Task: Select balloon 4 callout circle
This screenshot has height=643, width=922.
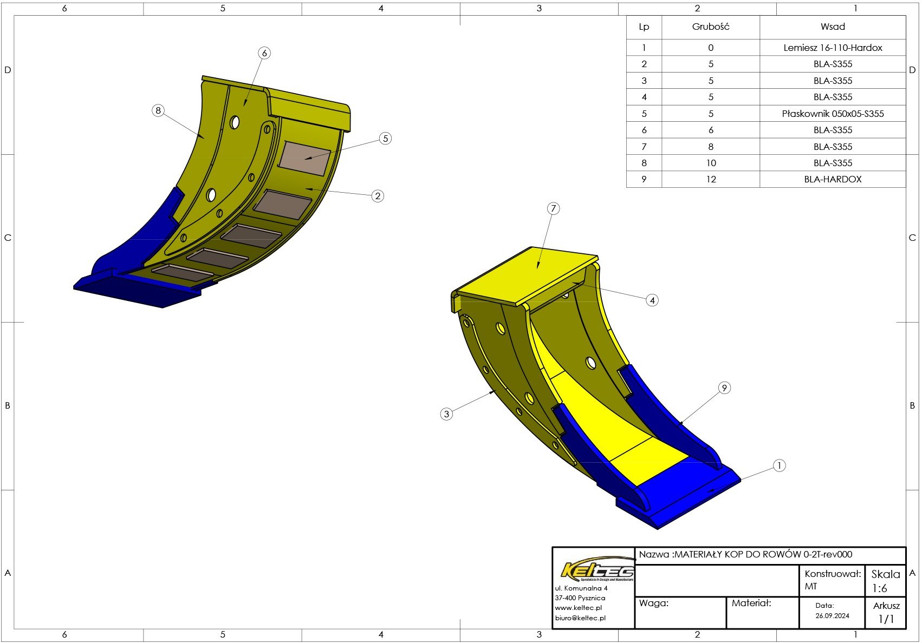Action: [x=652, y=300]
